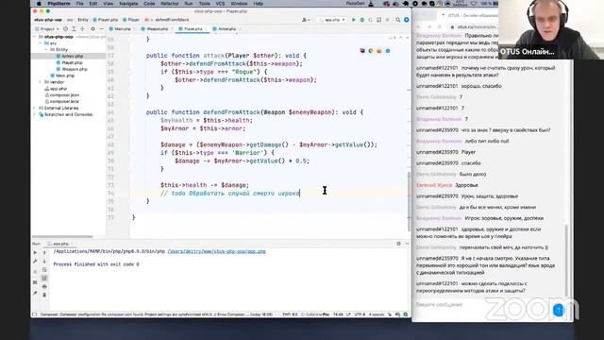Select composer.json in project tree

tap(64, 94)
